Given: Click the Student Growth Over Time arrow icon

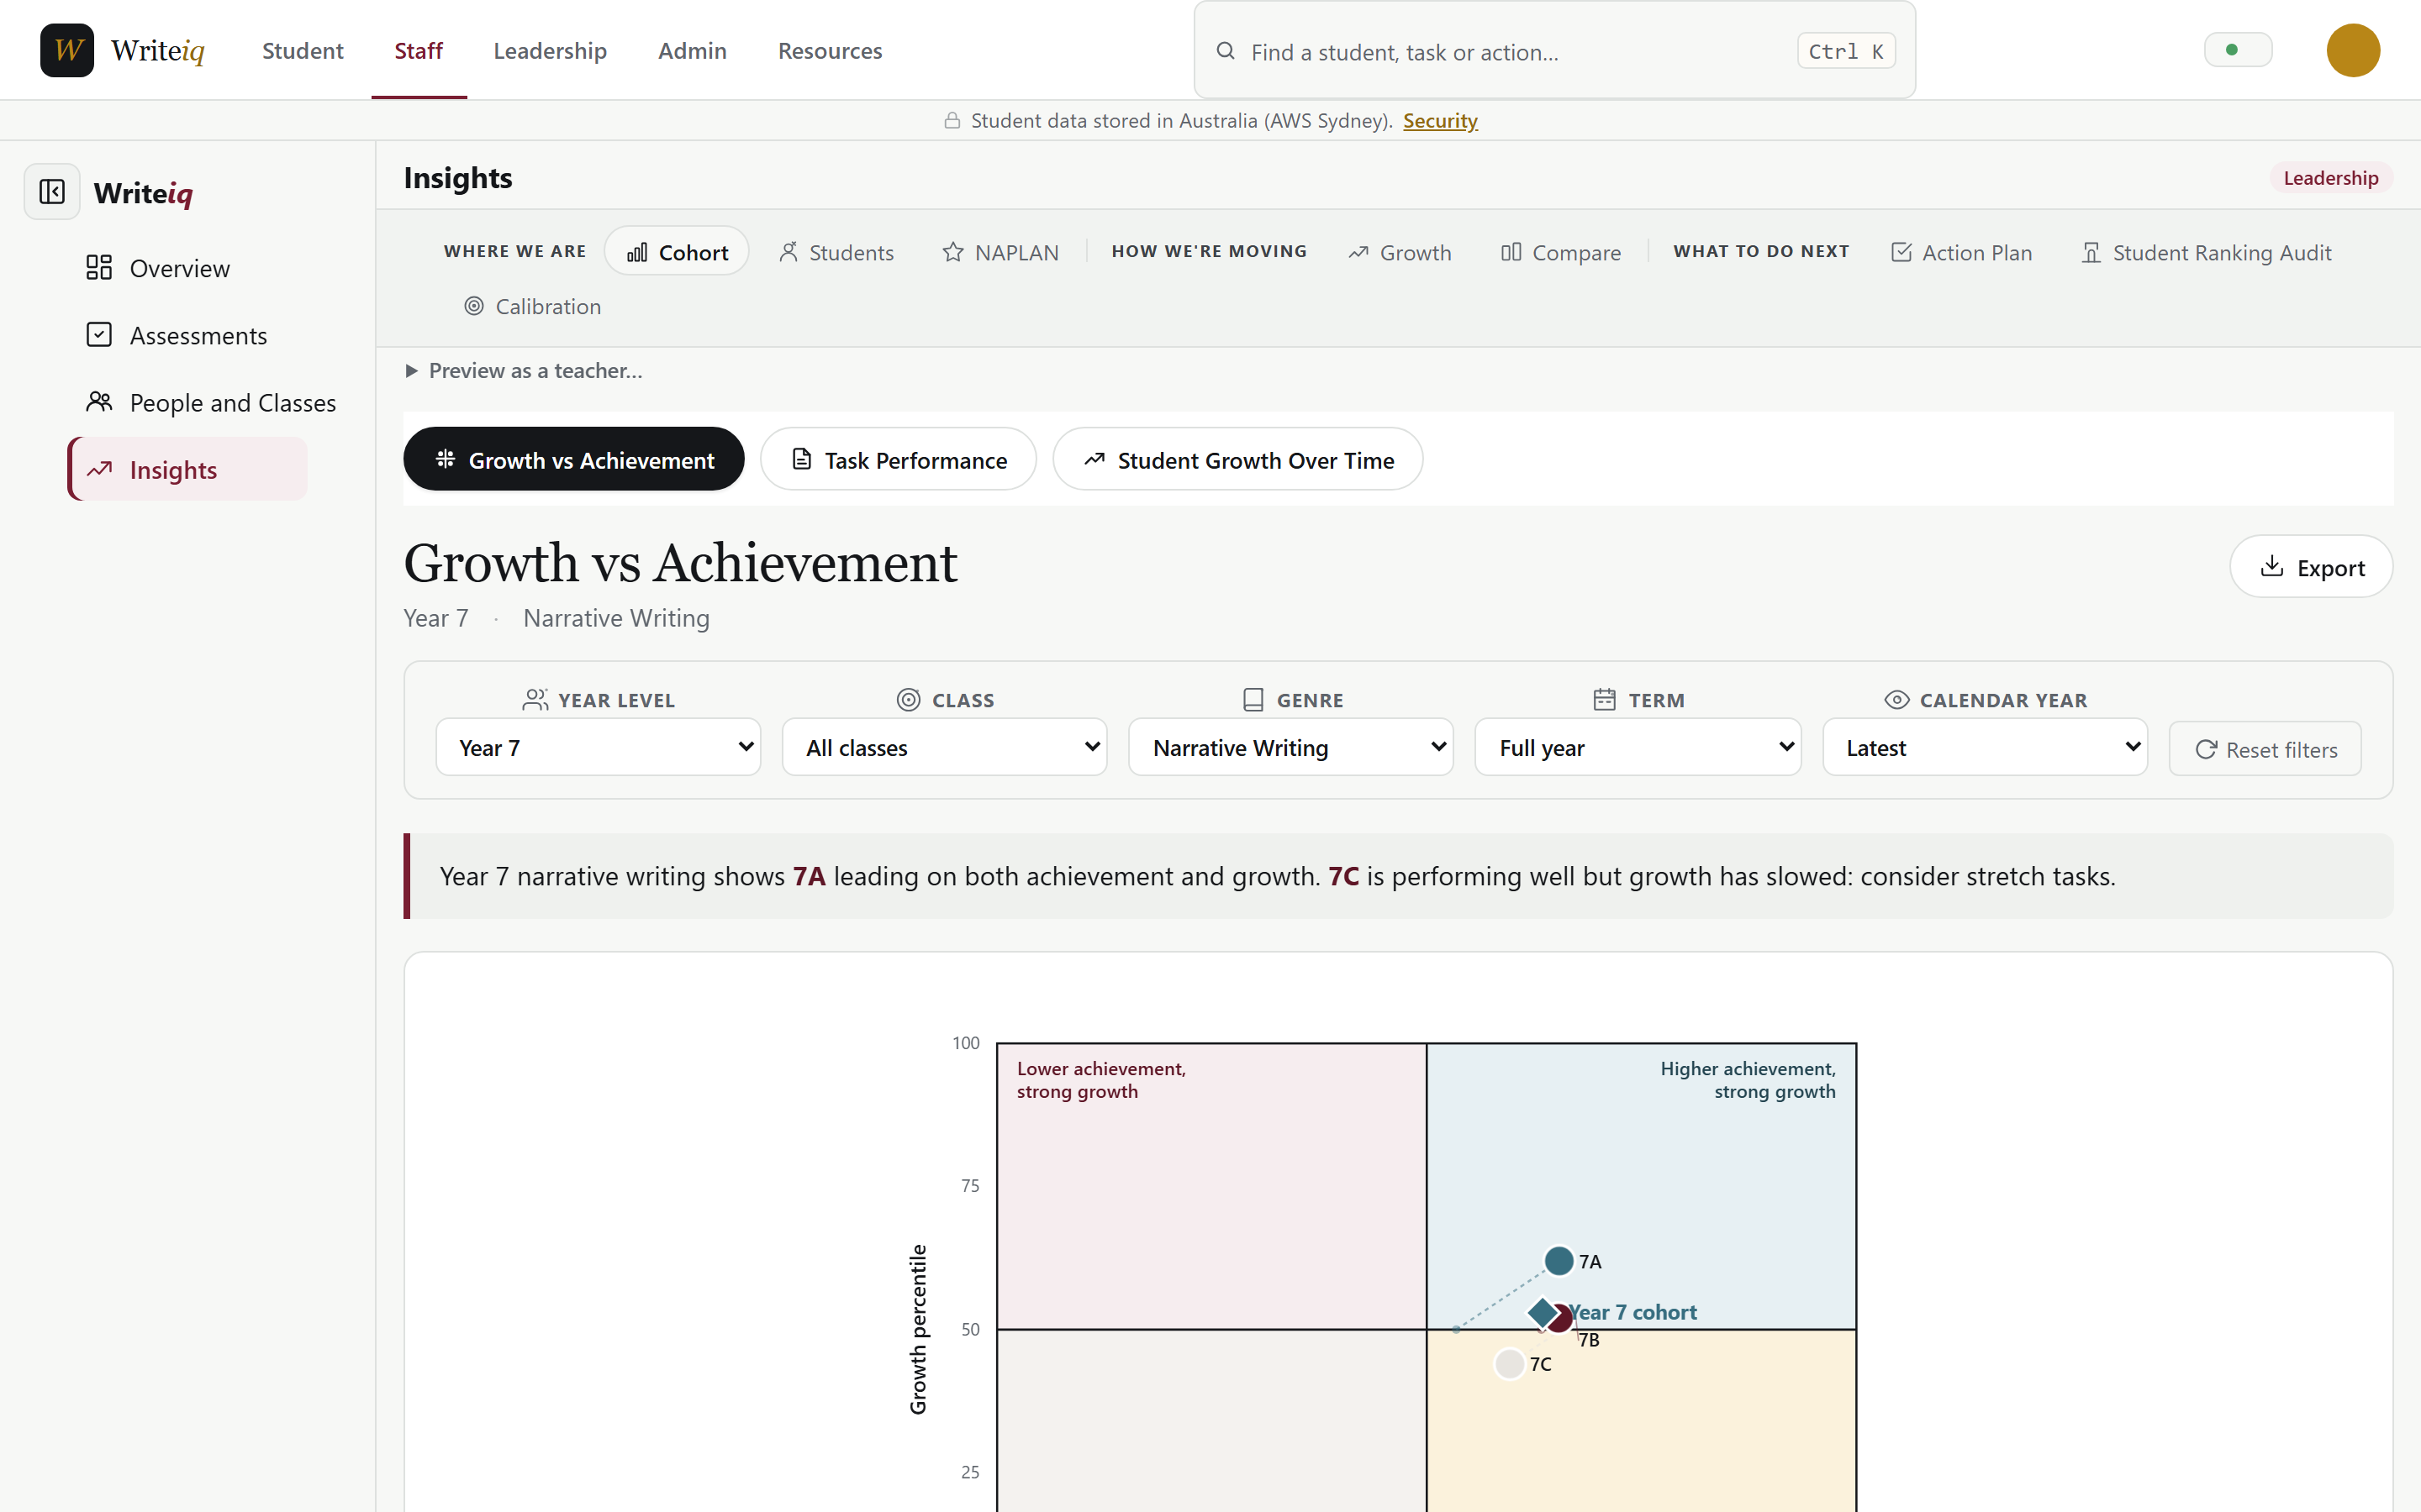Looking at the screenshot, I should (x=1094, y=459).
